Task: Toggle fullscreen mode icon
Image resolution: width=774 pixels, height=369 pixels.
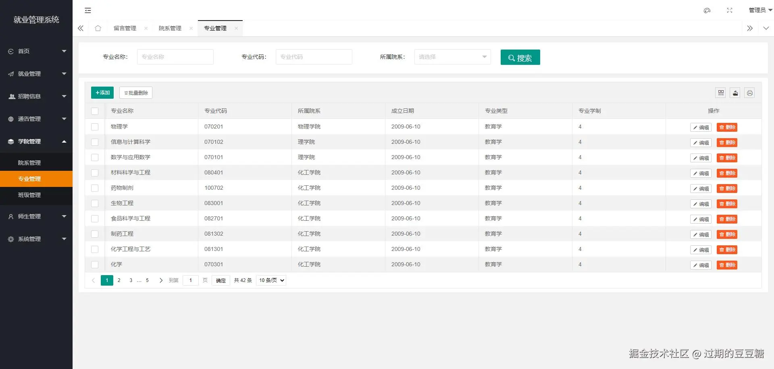Action: 730,10
